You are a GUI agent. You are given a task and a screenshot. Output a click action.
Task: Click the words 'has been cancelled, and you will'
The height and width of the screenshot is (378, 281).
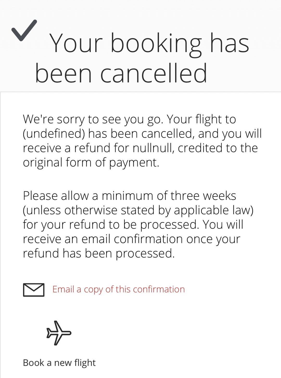pyautogui.click(x=175, y=134)
